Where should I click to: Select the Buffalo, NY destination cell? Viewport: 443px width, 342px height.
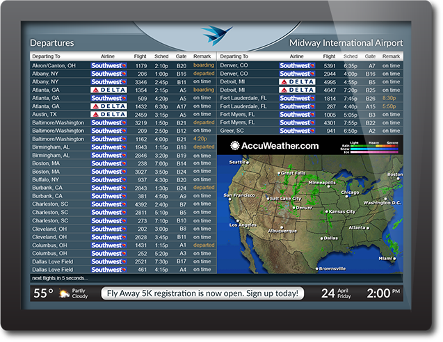(x=45, y=180)
